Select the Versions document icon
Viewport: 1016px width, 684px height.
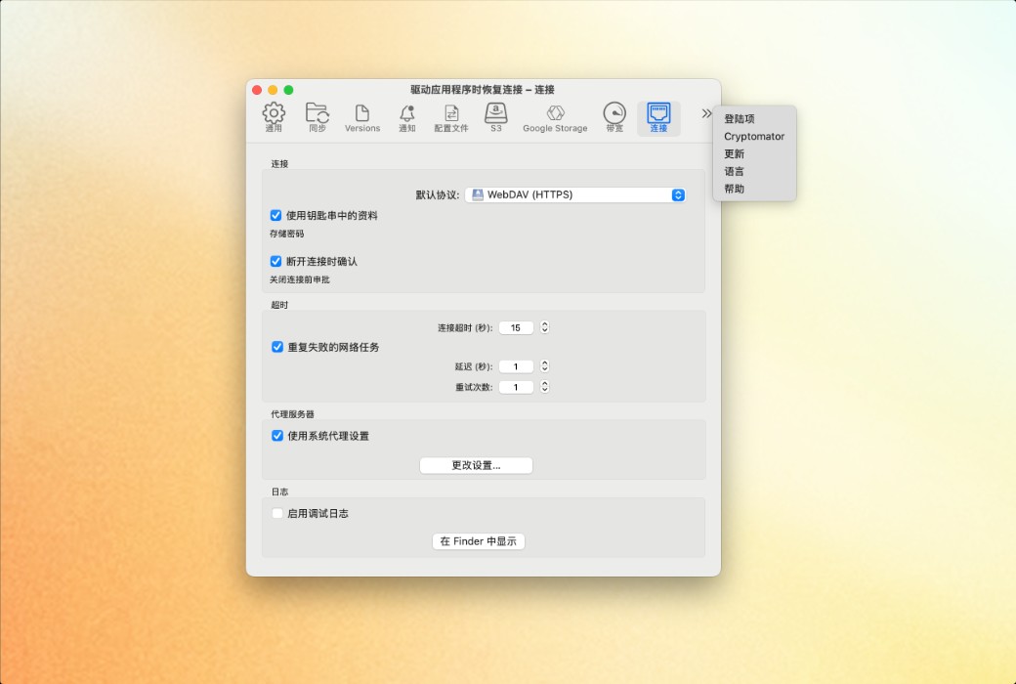point(362,117)
